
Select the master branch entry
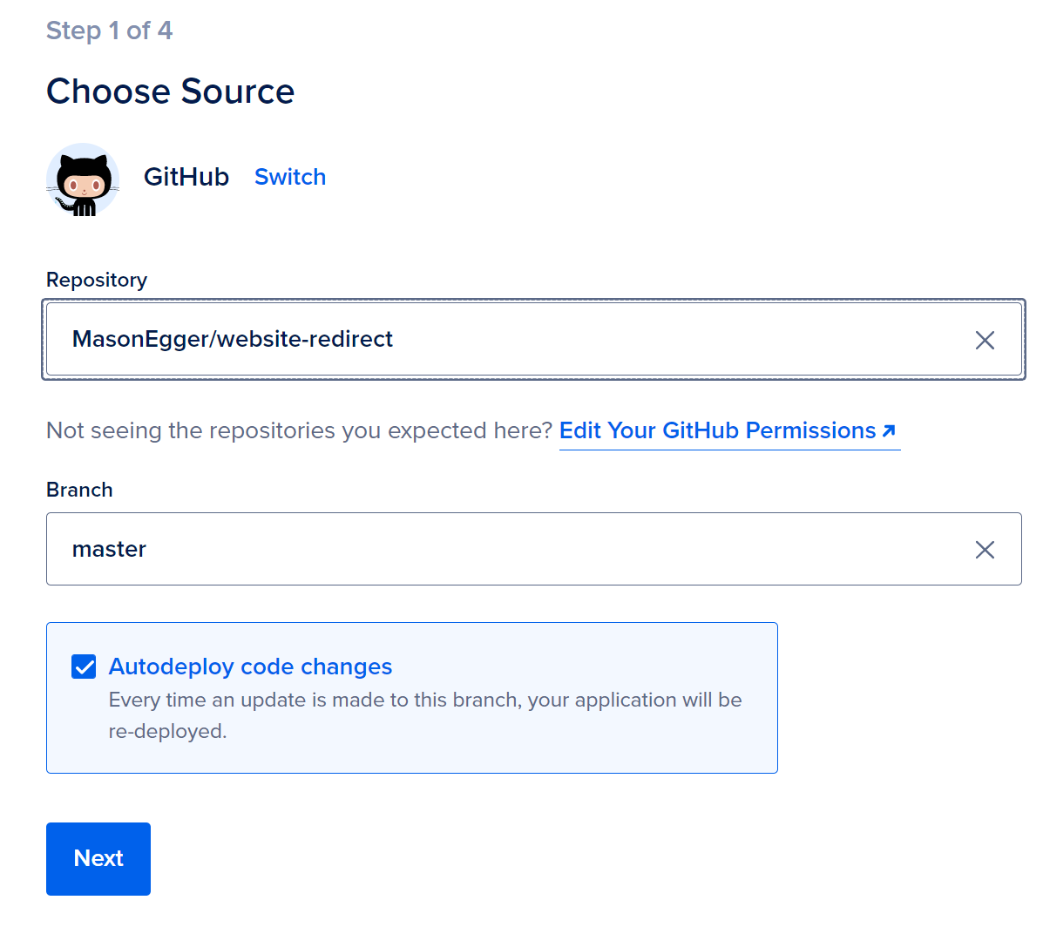click(110, 549)
